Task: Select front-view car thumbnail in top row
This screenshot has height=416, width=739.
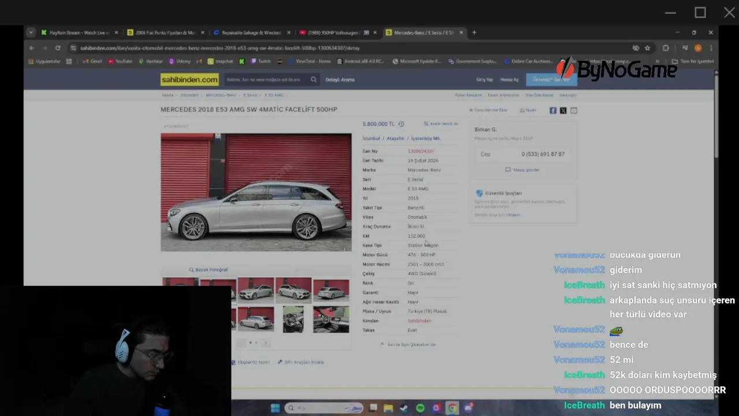Action: pyautogui.click(x=256, y=289)
